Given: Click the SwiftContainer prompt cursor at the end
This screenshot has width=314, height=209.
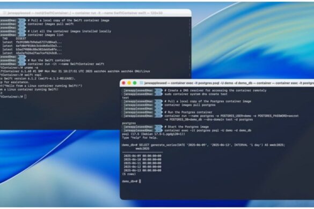Looking at the screenshot, I should pos(25,97).
